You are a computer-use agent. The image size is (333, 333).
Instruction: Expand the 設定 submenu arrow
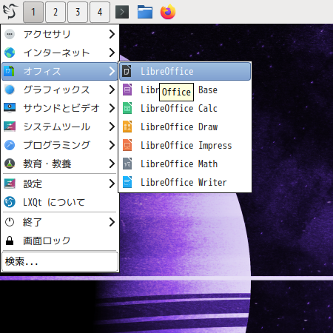pos(112,184)
